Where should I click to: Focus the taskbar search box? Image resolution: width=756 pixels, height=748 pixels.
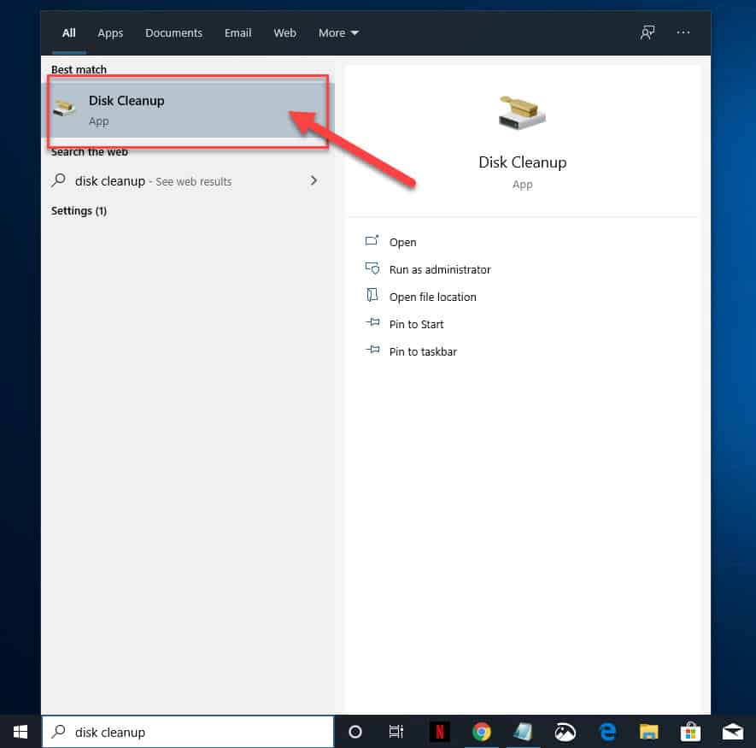pyautogui.click(x=188, y=732)
